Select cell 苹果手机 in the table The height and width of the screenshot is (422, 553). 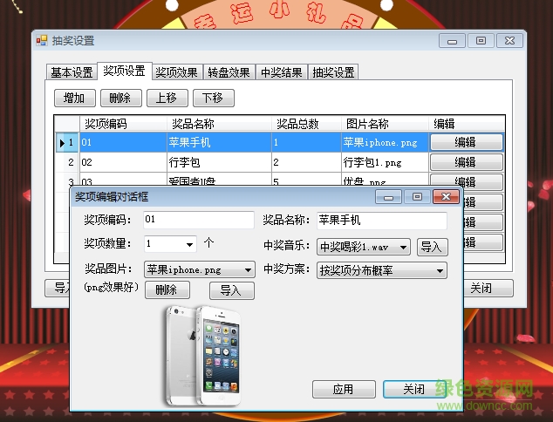219,142
